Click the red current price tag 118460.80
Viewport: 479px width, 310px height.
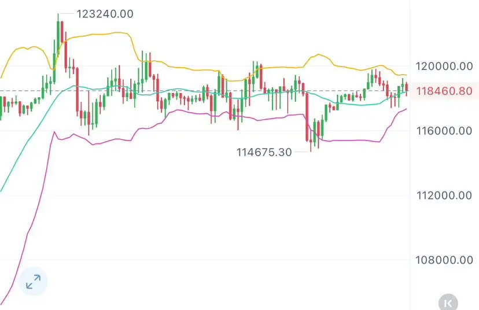pos(444,91)
